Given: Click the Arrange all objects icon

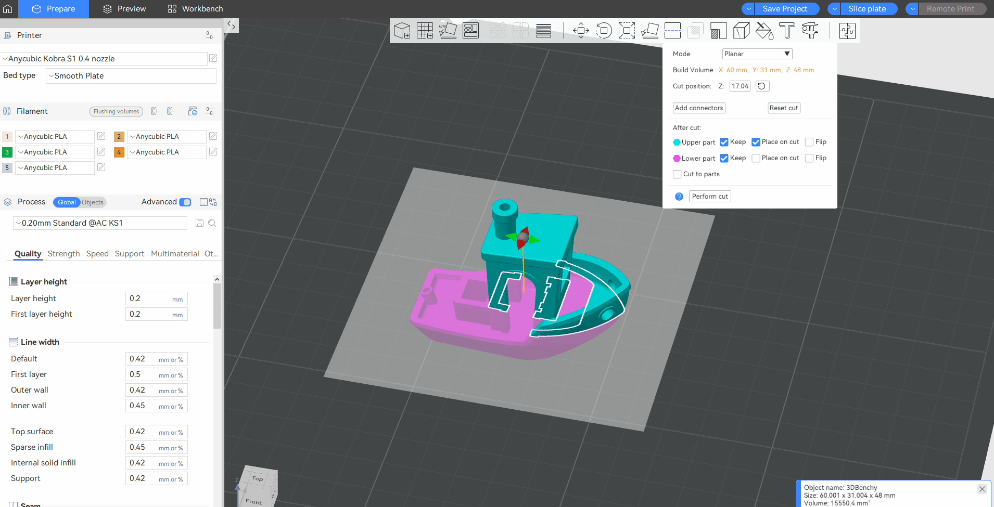Looking at the screenshot, I should click(470, 31).
